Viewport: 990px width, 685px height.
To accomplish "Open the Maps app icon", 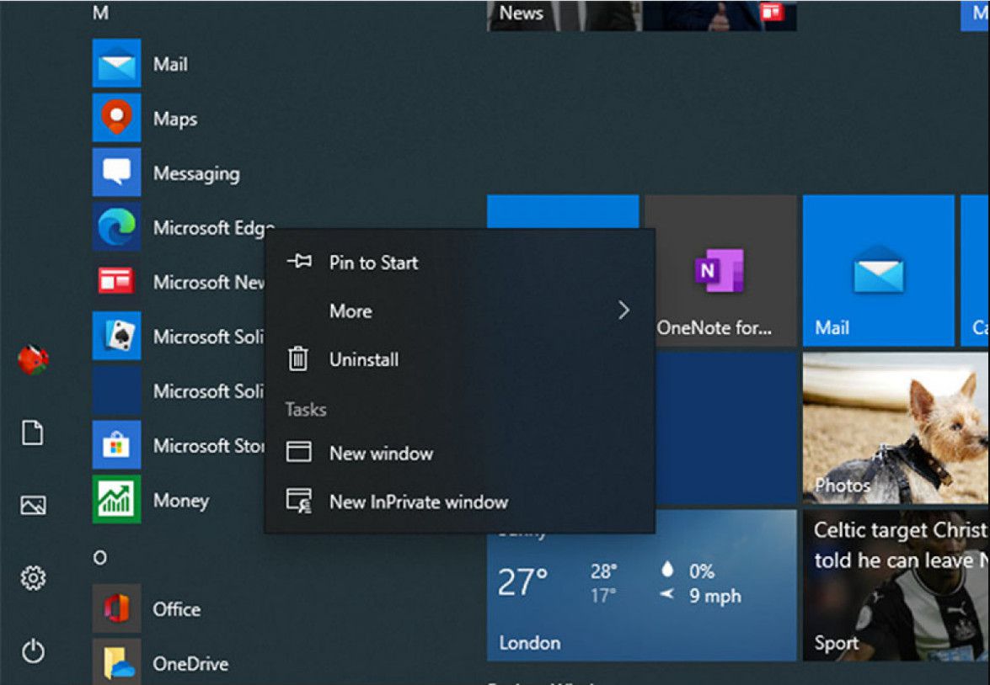I will 116,118.
